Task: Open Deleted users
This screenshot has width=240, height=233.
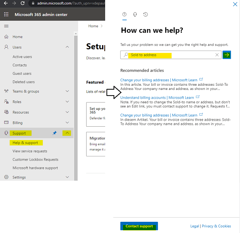Action: click(23, 82)
